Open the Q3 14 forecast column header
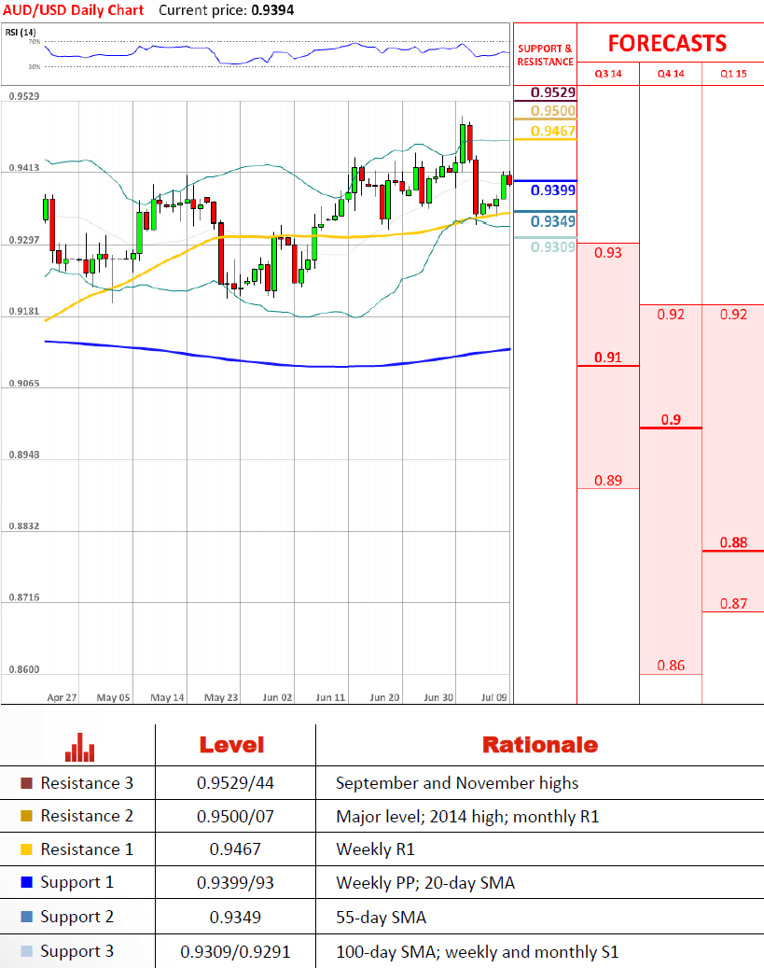Image resolution: width=764 pixels, height=968 pixels. coord(607,73)
